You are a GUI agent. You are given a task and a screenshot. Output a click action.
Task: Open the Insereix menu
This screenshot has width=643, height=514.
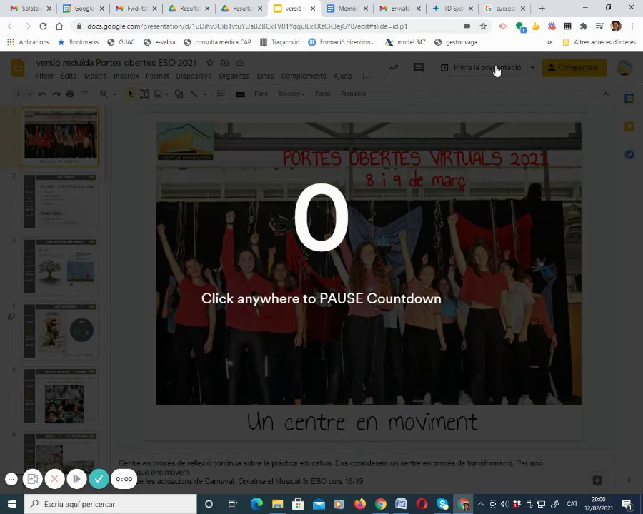click(126, 76)
